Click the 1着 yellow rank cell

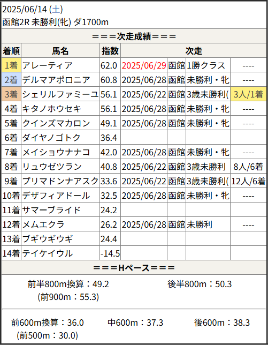click(x=11, y=65)
